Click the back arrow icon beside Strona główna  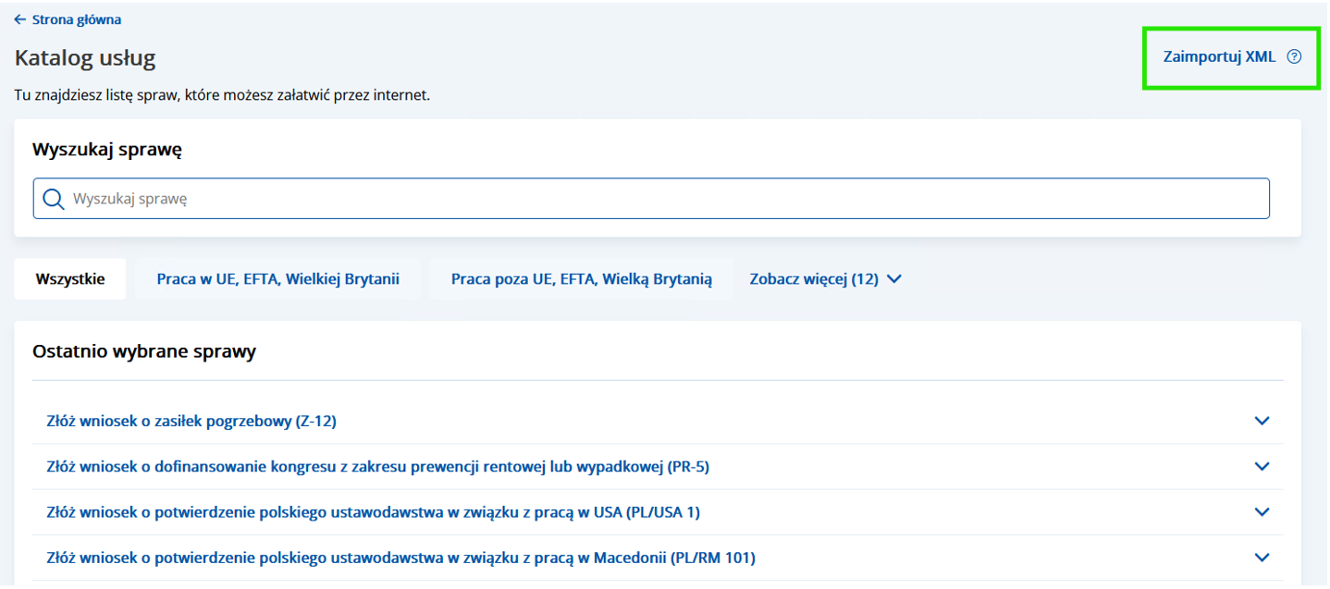[20, 19]
